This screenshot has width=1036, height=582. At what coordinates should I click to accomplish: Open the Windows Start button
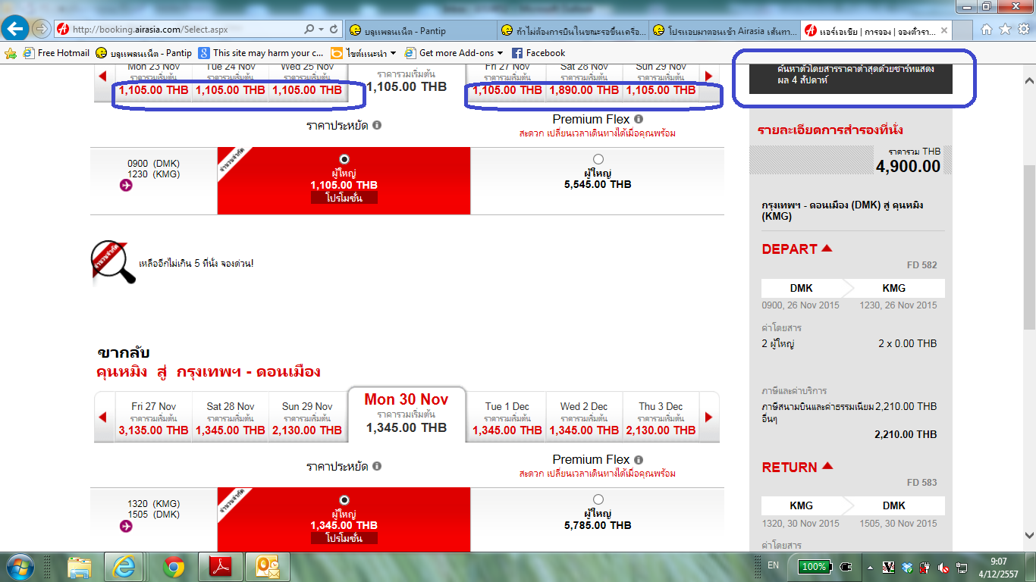(20, 567)
